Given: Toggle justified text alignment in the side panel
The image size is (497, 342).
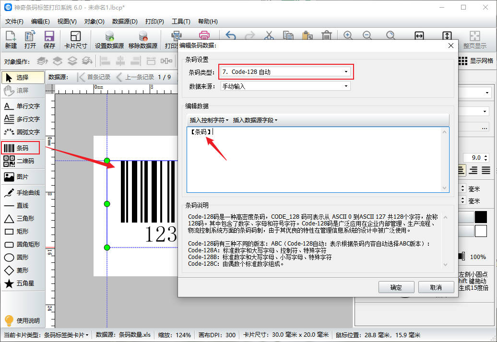Looking at the screenshot, I should tap(486, 171).
